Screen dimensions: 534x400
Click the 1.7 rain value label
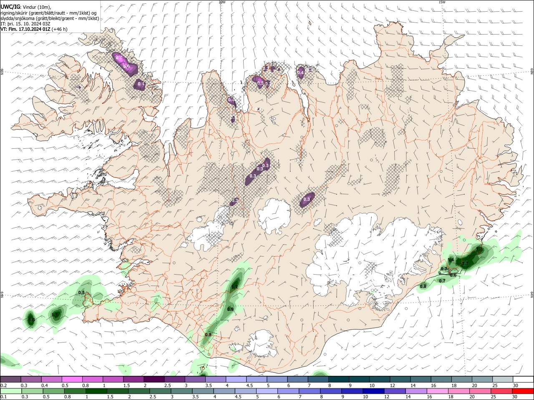(x=465, y=264)
